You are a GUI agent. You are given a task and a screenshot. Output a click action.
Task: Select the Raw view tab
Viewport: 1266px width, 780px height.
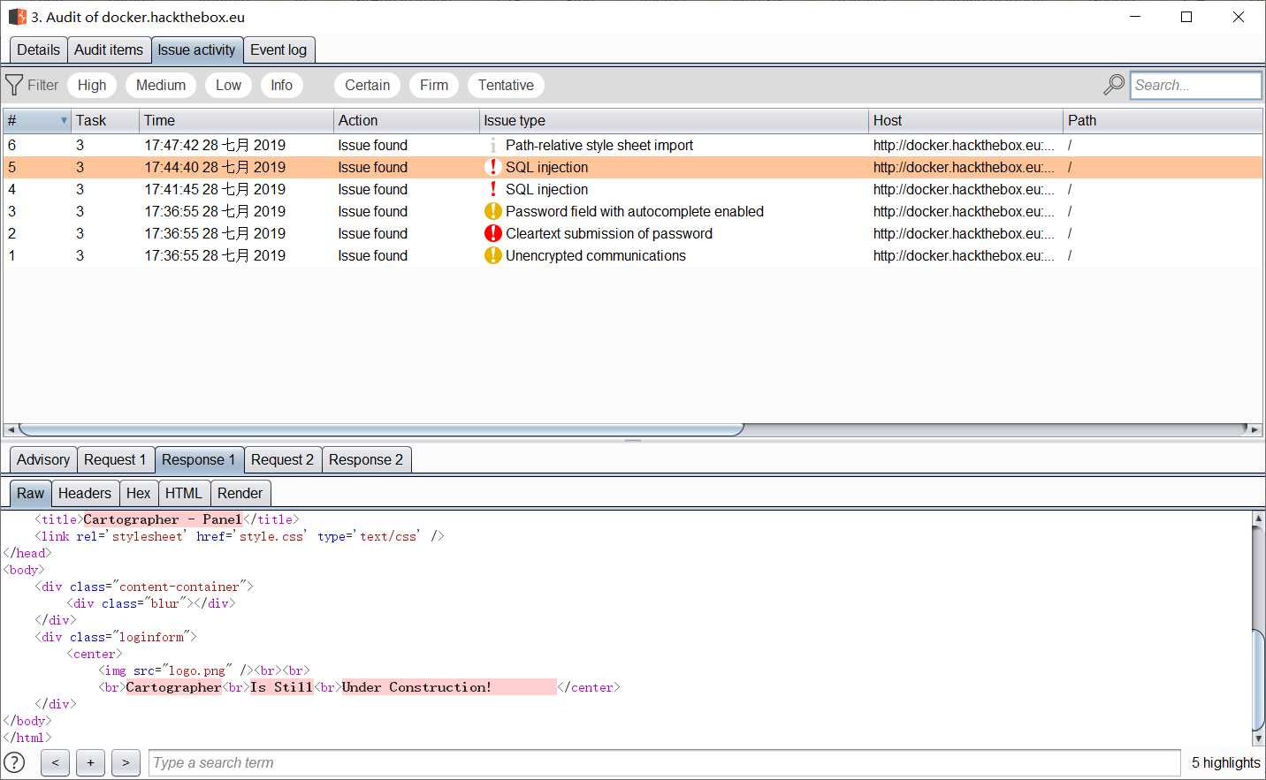(31, 493)
